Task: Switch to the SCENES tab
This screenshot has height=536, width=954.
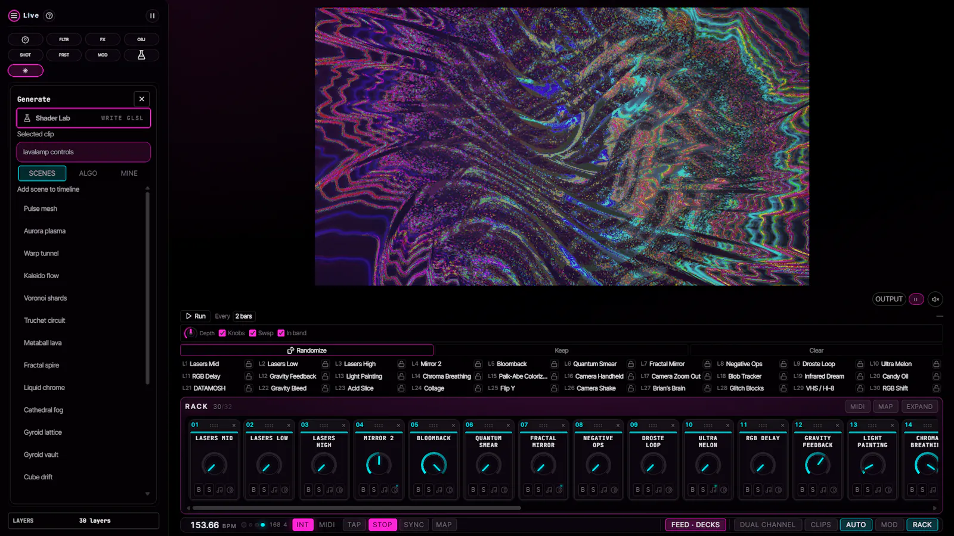Action: pyautogui.click(x=42, y=173)
